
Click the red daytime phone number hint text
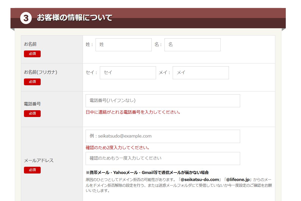[133, 112]
